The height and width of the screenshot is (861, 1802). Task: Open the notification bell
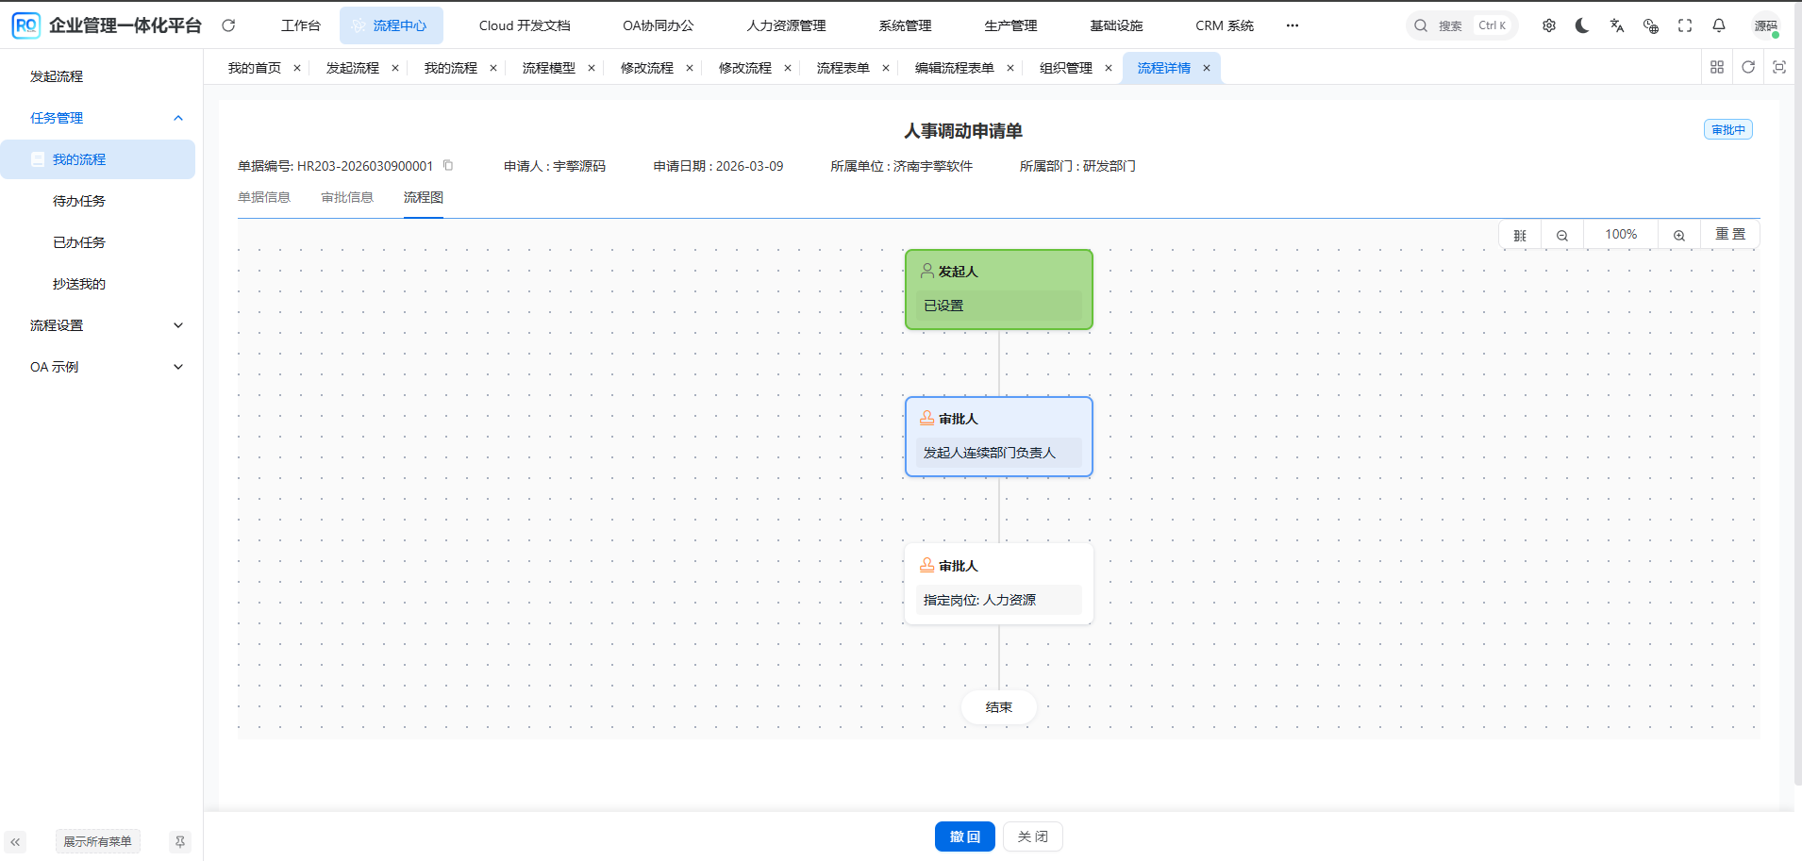pyautogui.click(x=1719, y=25)
